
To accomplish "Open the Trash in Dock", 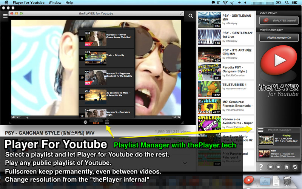I will point(287,181).
